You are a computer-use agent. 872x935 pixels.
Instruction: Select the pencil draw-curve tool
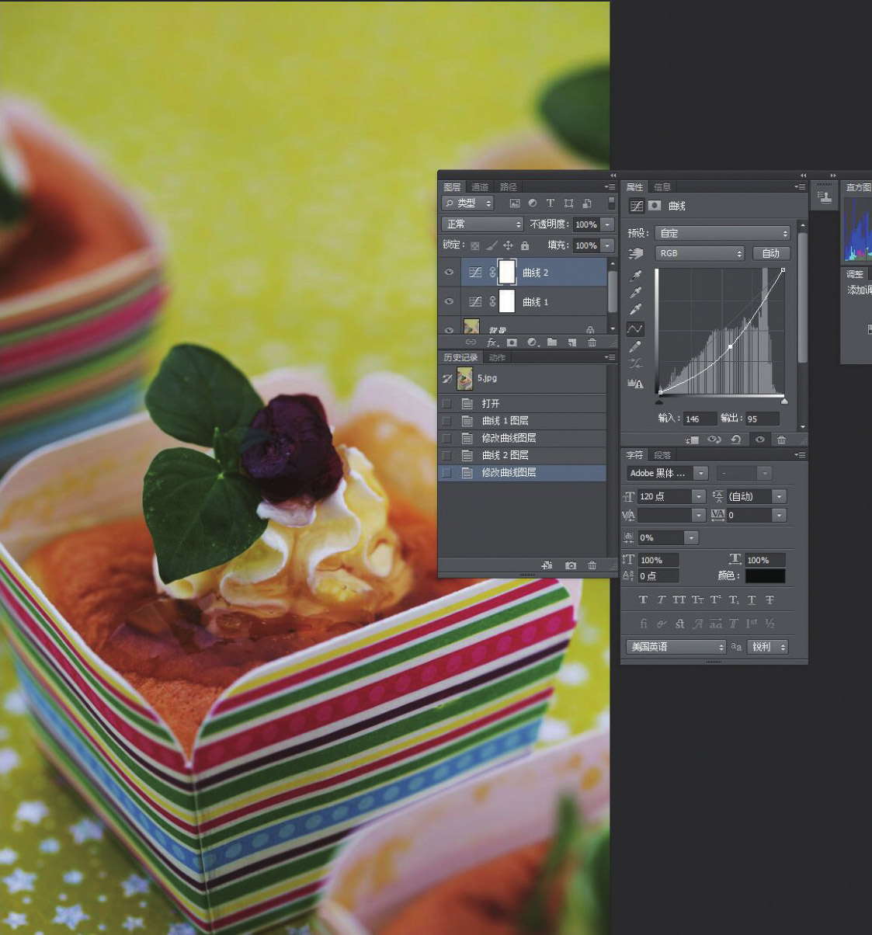636,346
